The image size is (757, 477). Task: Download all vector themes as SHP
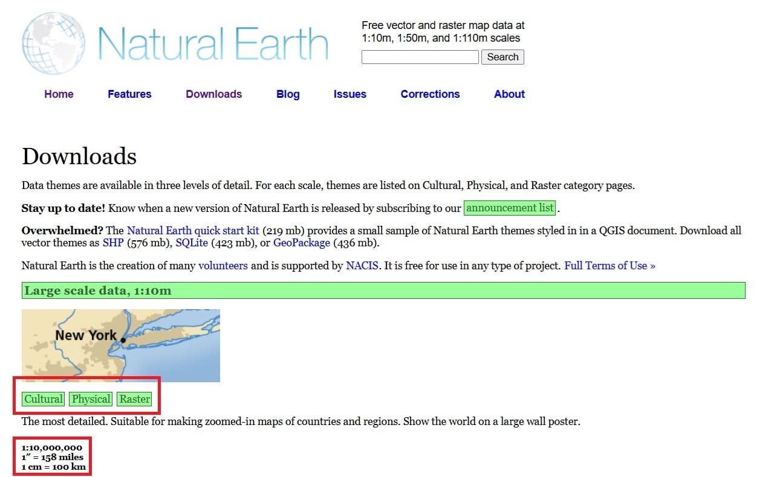pyautogui.click(x=112, y=243)
